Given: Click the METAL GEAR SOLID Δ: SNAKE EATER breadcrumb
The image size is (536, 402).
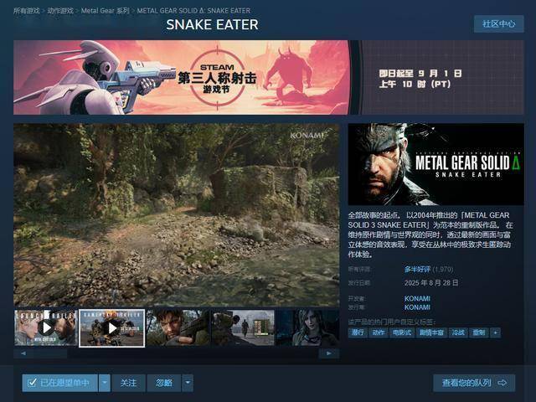Looking at the screenshot, I should coord(193,11).
